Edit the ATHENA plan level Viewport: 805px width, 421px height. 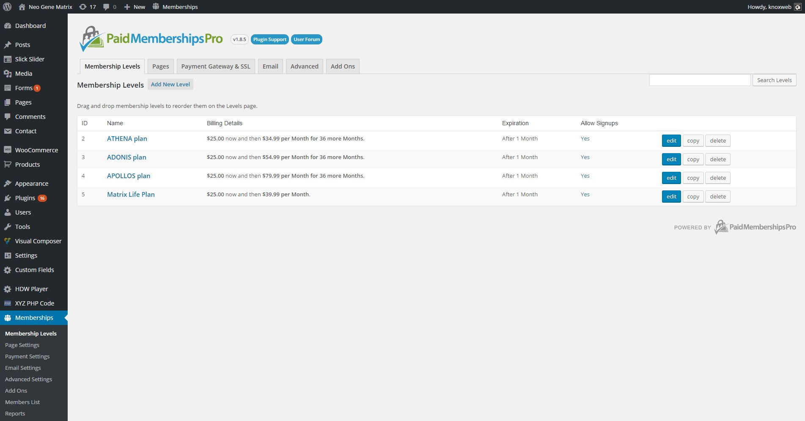(671, 140)
